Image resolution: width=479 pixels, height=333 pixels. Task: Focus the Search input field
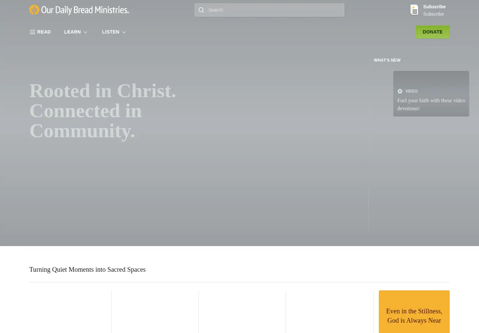pyautogui.click(x=269, y=10)
